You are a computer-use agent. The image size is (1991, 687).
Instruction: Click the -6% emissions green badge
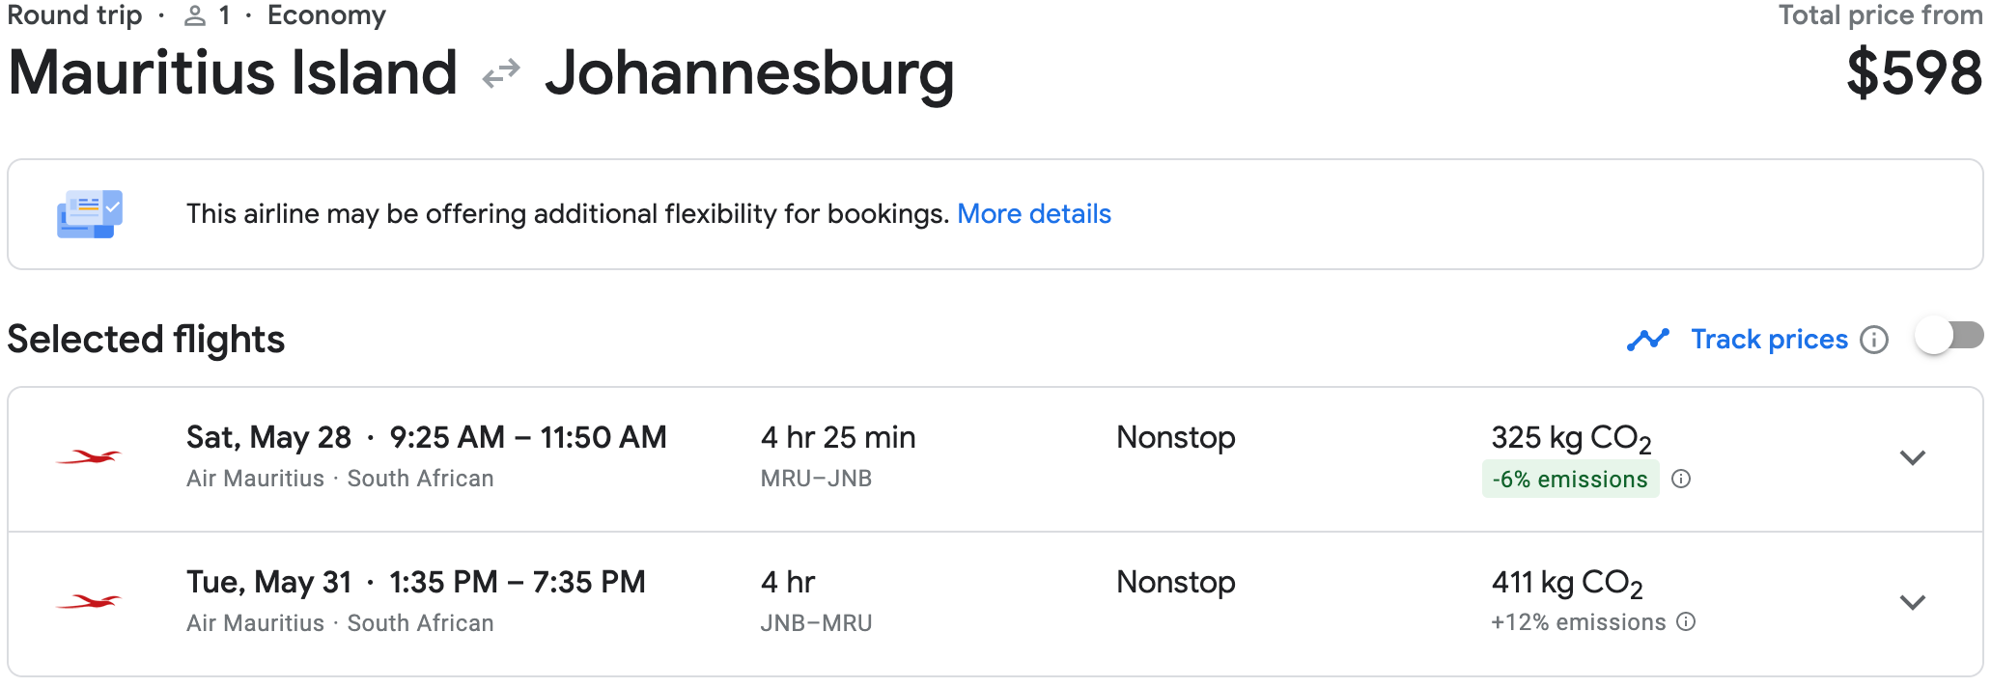click(1570, 479)
